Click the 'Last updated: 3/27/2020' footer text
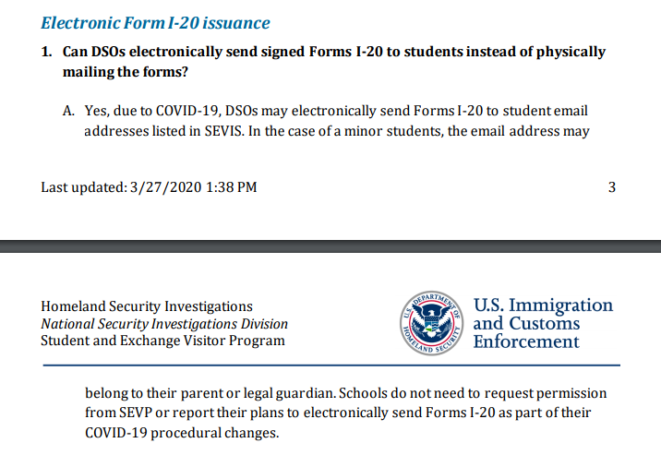This screenshot has height=467, width=661. click(x=149, y=187)
